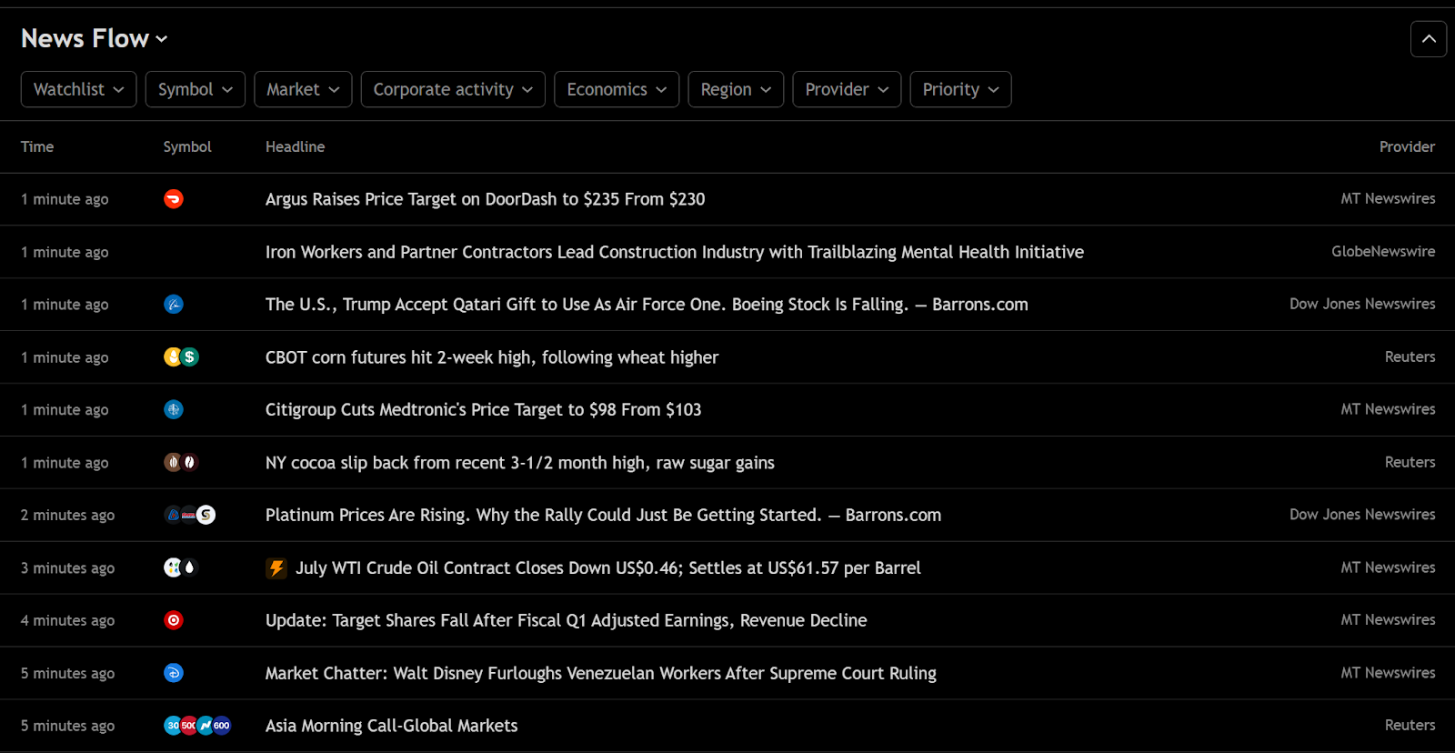This screenshot has width=1455, height=753.
Task: Open Target Shares Fall update headline
Action: click(x=566, y=620)
